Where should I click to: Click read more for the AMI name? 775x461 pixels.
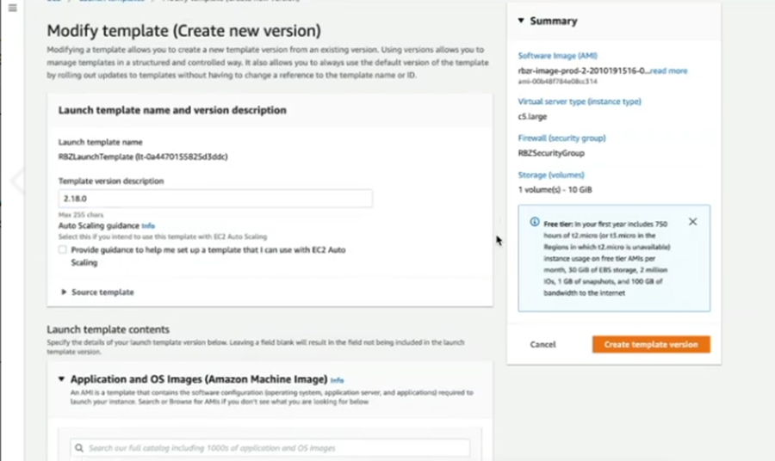[x=669, y=71]
